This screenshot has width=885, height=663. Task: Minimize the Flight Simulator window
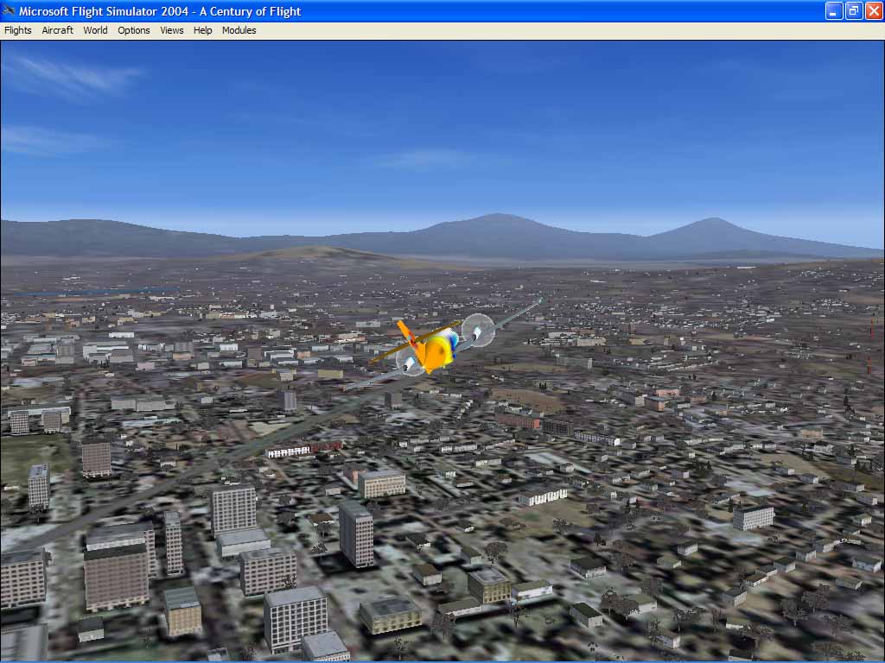(x=834, y=10)
